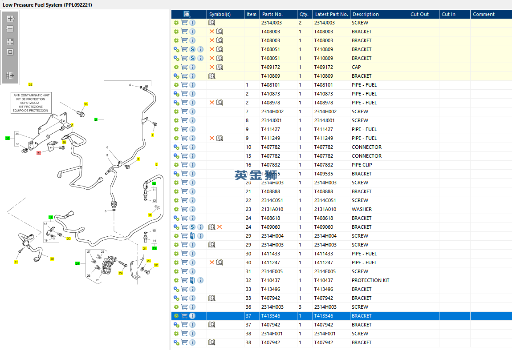Click the Latest Part No. column header
Image resolution: width=512 pixels, height=350 pixels.
[x=331, y=14]
